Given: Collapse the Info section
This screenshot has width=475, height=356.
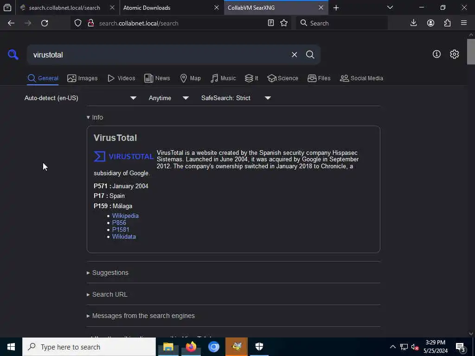Looking at the screenshot, I should (95, 117).
